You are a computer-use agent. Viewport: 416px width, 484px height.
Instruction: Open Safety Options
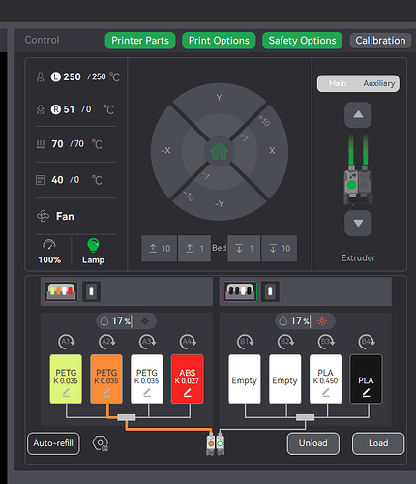pyautogui.click(x=302, y=41)
